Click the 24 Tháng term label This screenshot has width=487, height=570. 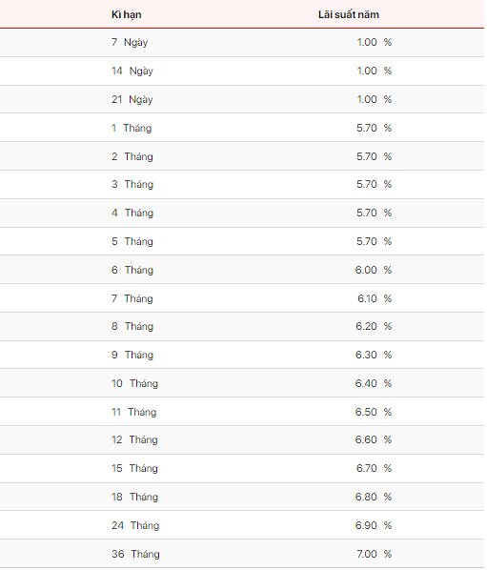click(135, 525)
